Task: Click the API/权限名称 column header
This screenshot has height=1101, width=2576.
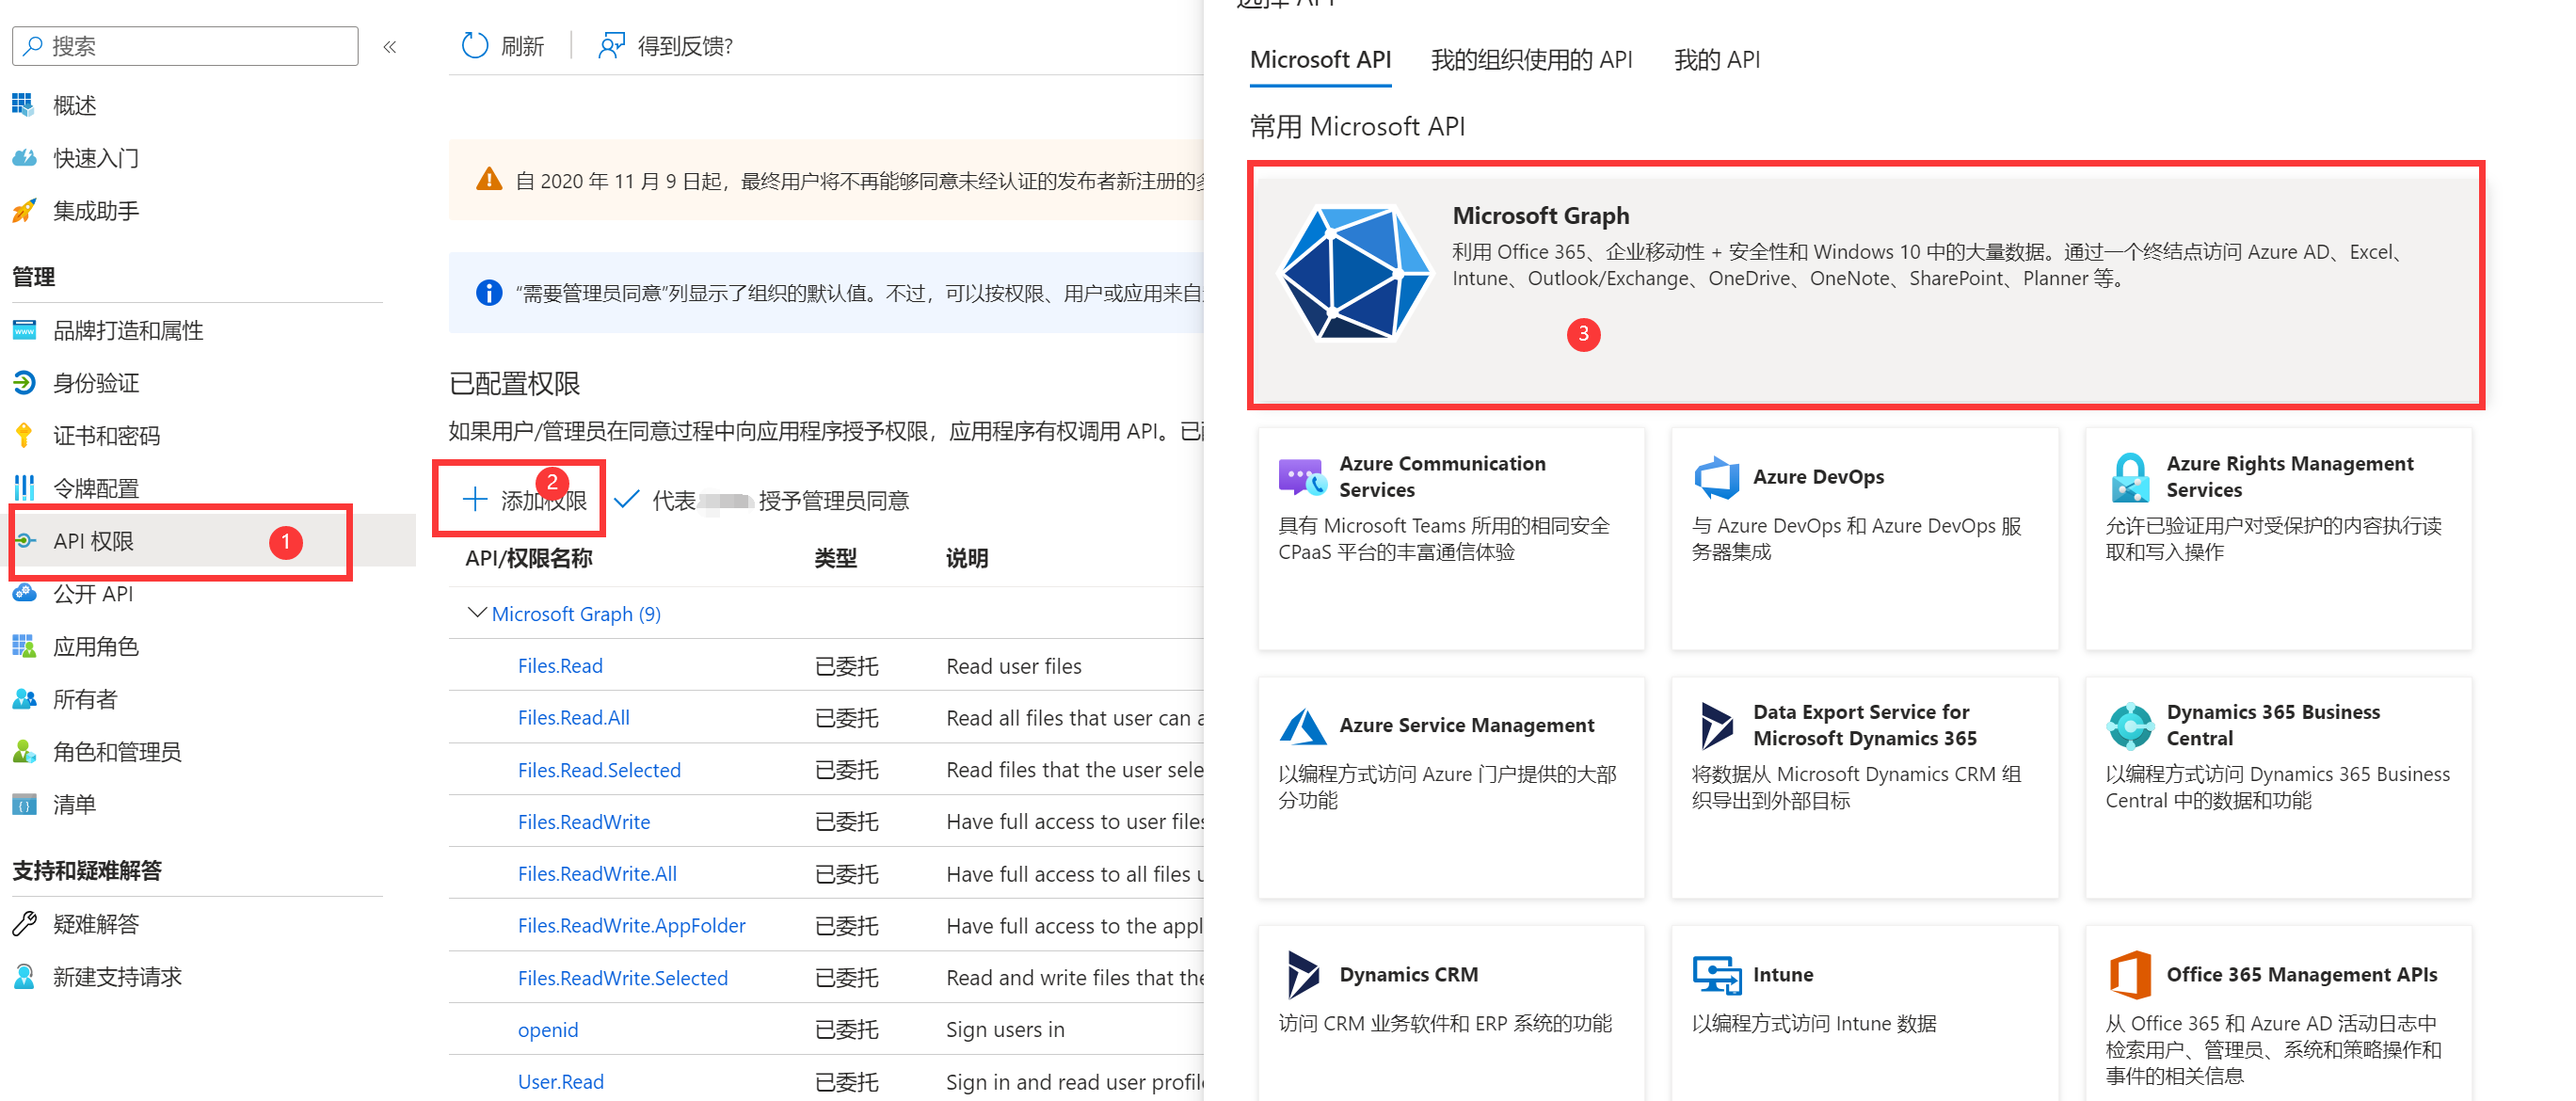Action: coord(529,558)
